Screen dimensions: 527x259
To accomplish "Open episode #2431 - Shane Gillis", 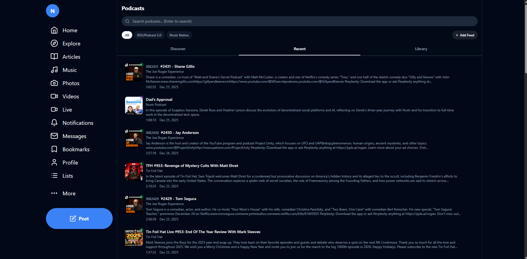I will (177, 66).
